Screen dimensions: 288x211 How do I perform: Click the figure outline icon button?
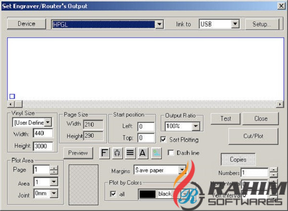click(118, 153)
